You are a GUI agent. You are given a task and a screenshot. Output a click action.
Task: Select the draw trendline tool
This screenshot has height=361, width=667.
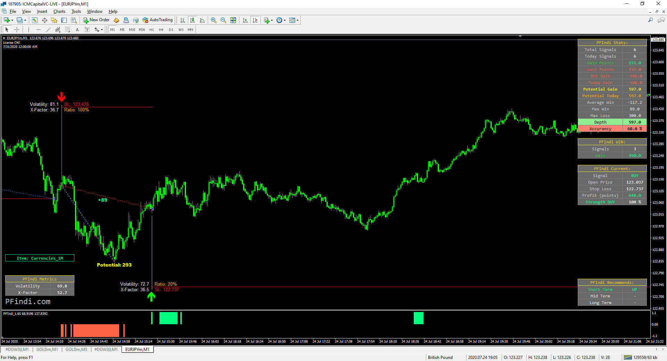48,30
